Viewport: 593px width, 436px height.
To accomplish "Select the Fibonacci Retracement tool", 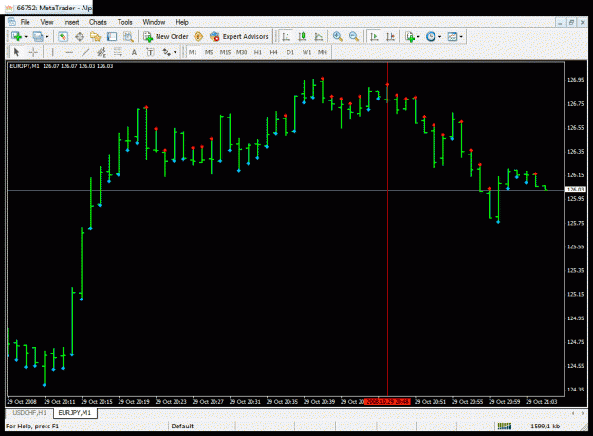I will (118, 52).
